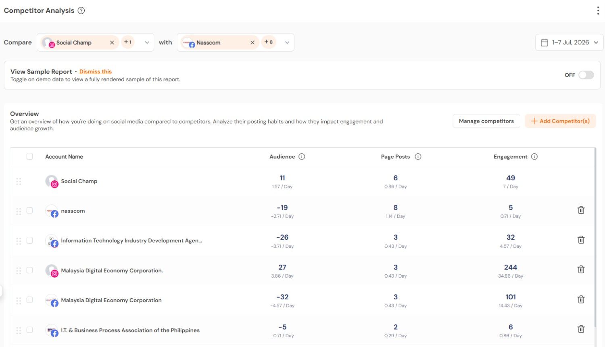Click the Page Posts column header
Viewport: 605px width, 347px height.
pos(395,157)
